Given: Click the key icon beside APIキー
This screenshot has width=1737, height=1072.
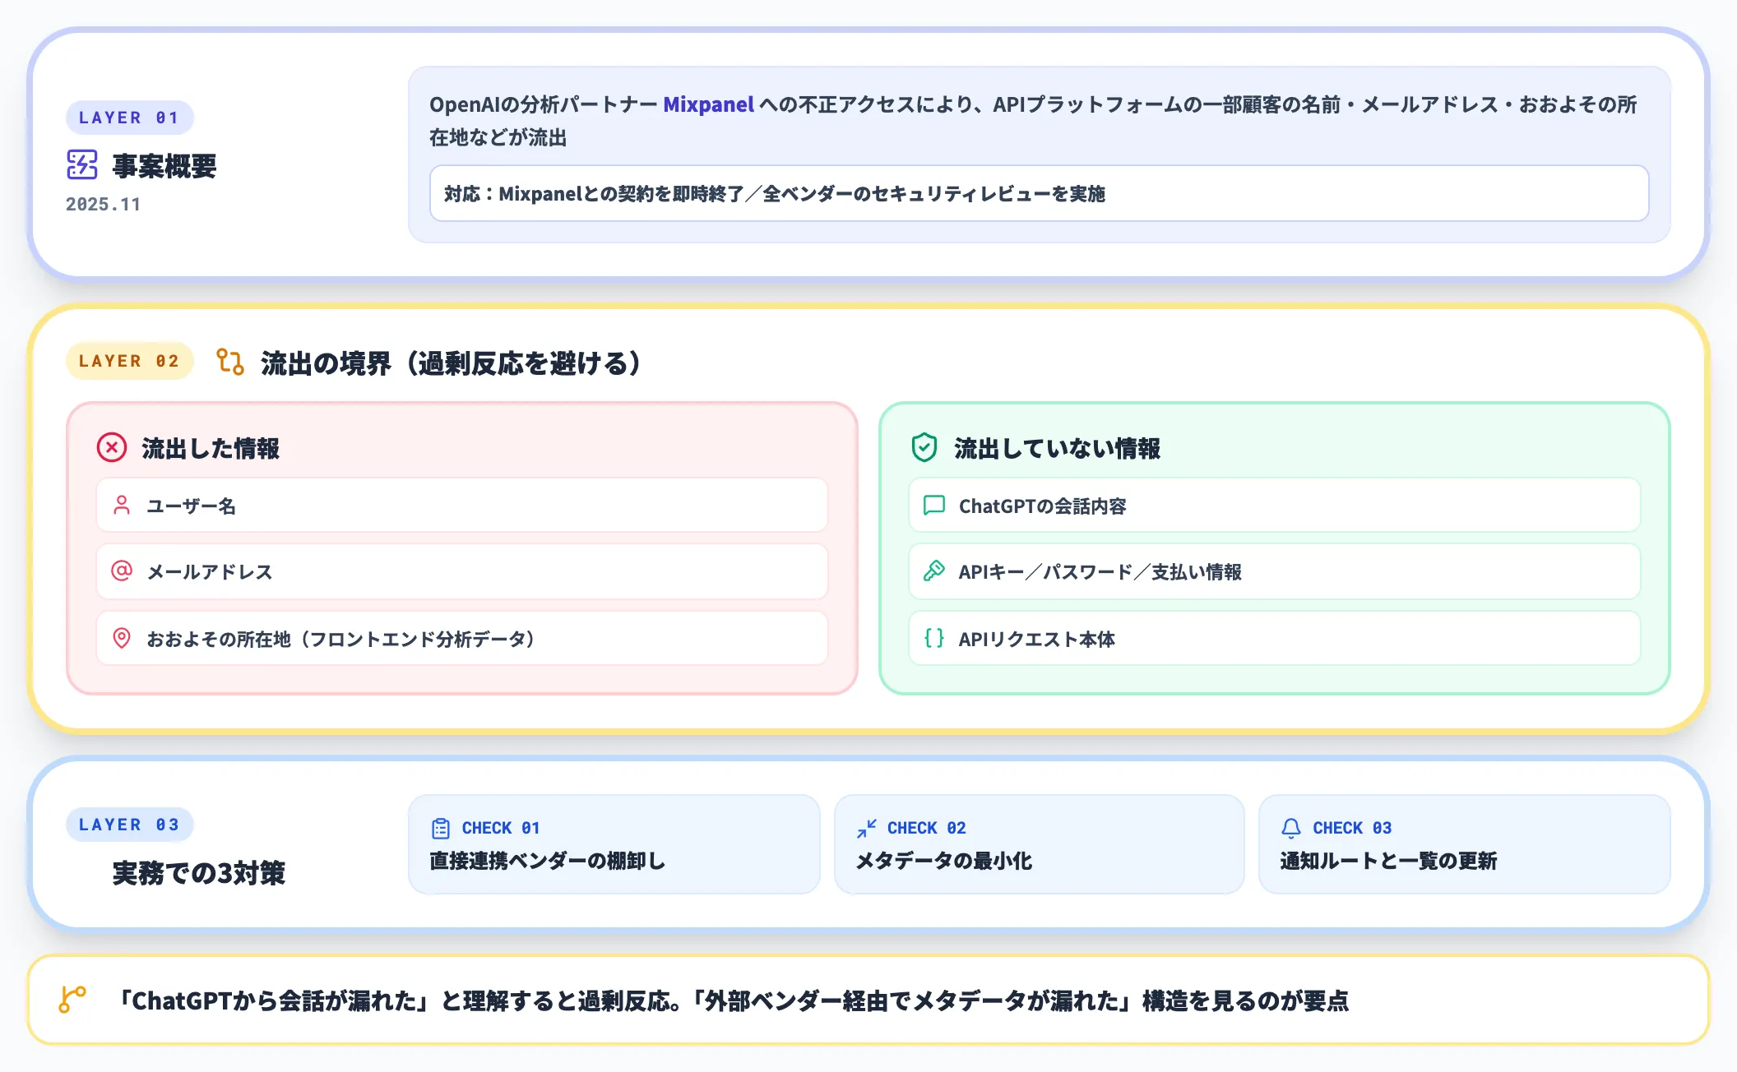Looking at the screenshot, I should click(x=934, y=571).
